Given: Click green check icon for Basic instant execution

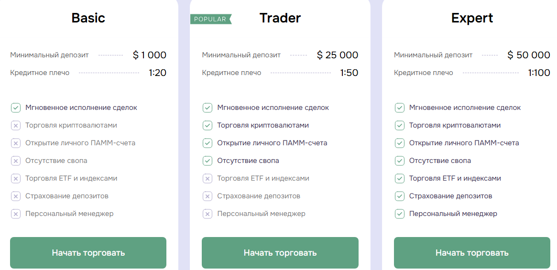Looking at the screenshot, I should [x=16, y=108].
